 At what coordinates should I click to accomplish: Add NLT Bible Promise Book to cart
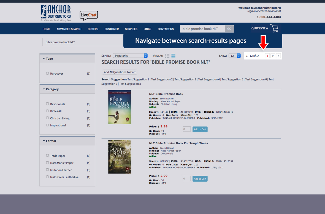tap(200, 129)
